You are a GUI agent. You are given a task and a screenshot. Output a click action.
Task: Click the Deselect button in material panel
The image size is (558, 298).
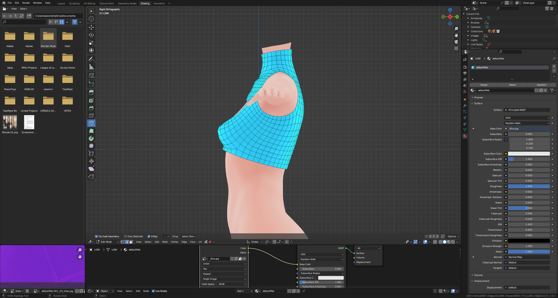(541, 85)
